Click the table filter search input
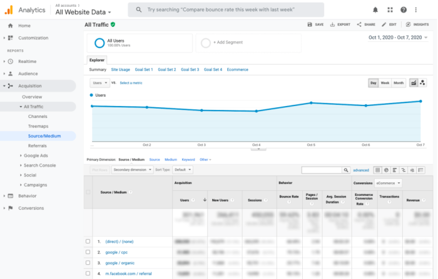This screenshot has width=438, height=279. click(x=322, y=170)
